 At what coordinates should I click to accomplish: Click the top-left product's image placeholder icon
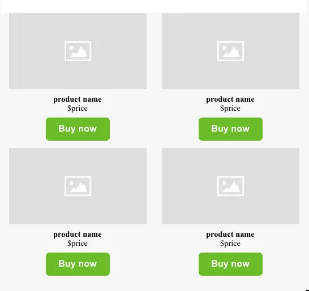coord(78,51)
